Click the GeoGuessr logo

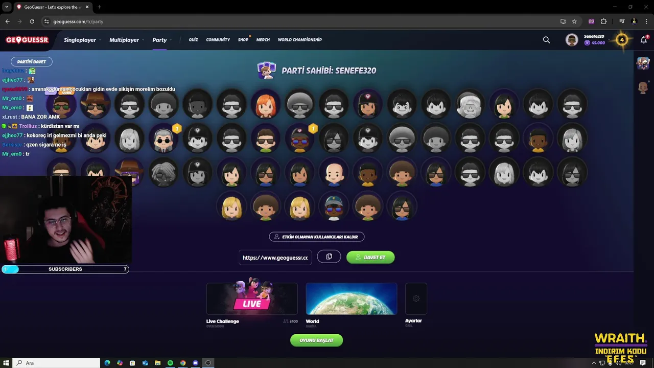click(x=27, y=40)
